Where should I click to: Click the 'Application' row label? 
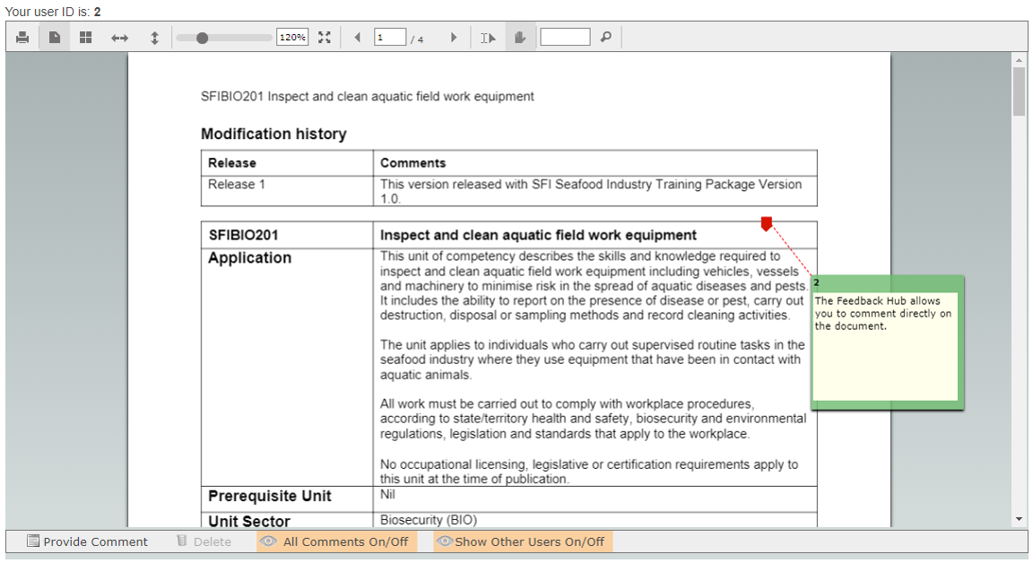click(249, 257)
